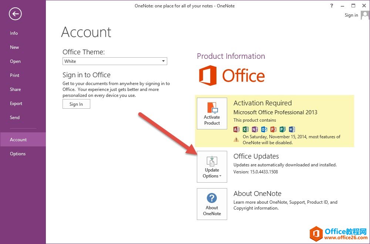
Task: Click the About OneNote button
Action: tap(212, 204)
